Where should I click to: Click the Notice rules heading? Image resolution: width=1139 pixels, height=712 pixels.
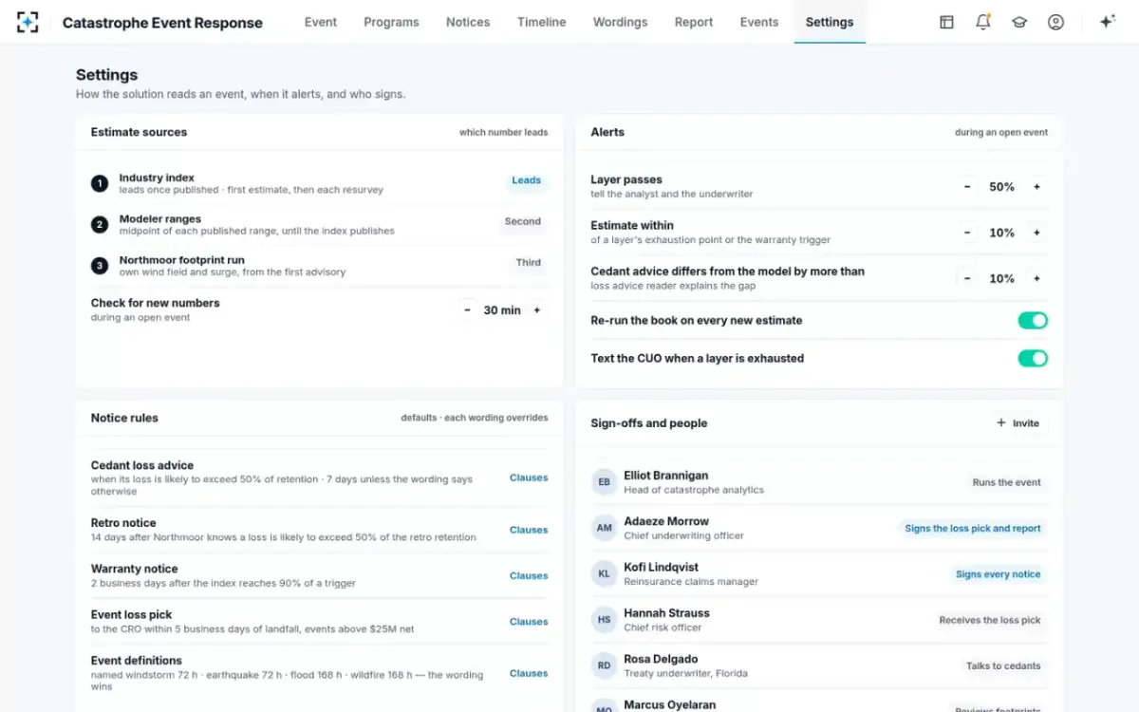tap(124, 418)
